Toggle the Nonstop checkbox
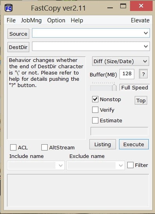Image resolution: width=155 pixels, height=214 pixels. (x=95, y=99)
